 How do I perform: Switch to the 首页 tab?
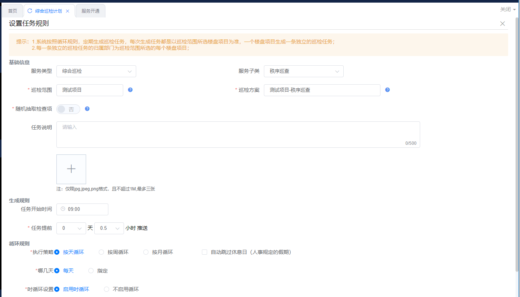click(13, 11)
